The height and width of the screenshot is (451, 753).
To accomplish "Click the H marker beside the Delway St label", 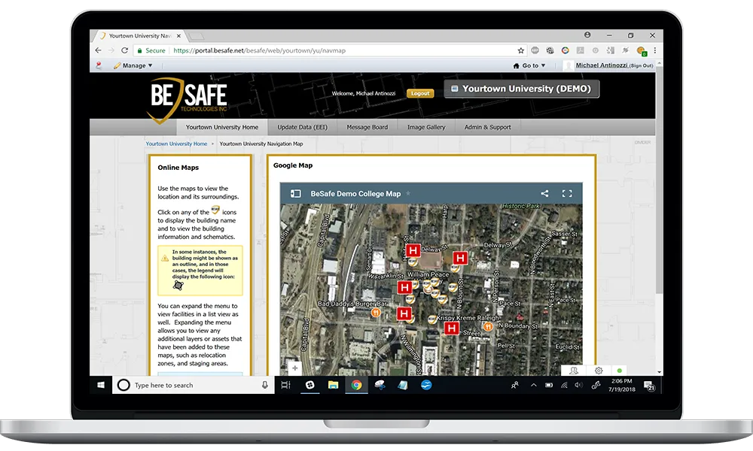I will point(413,250).
